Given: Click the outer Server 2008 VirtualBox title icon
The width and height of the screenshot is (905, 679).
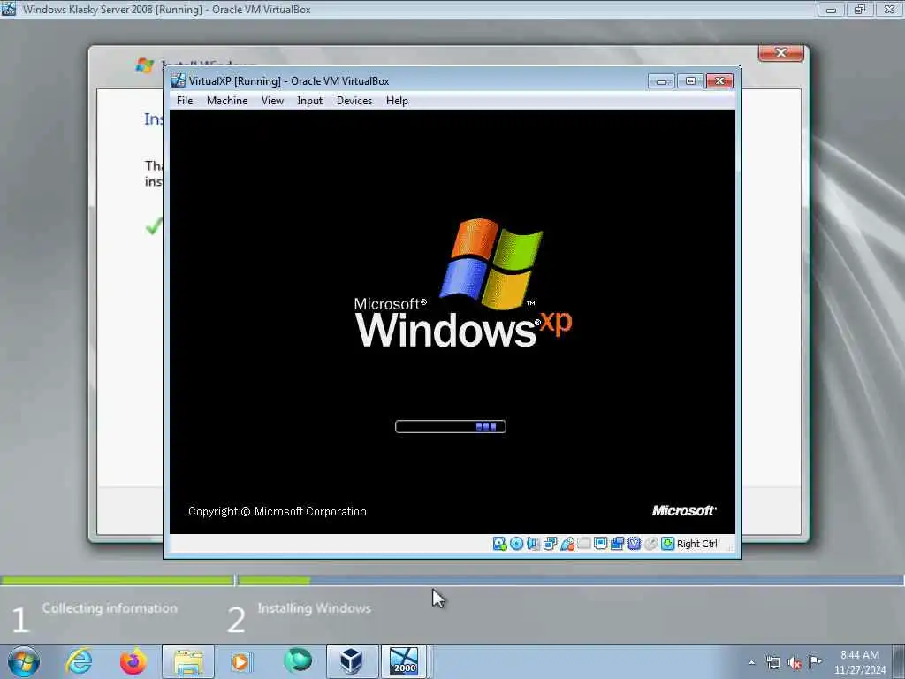Looking at the screenshot, I should pos(9,9).
